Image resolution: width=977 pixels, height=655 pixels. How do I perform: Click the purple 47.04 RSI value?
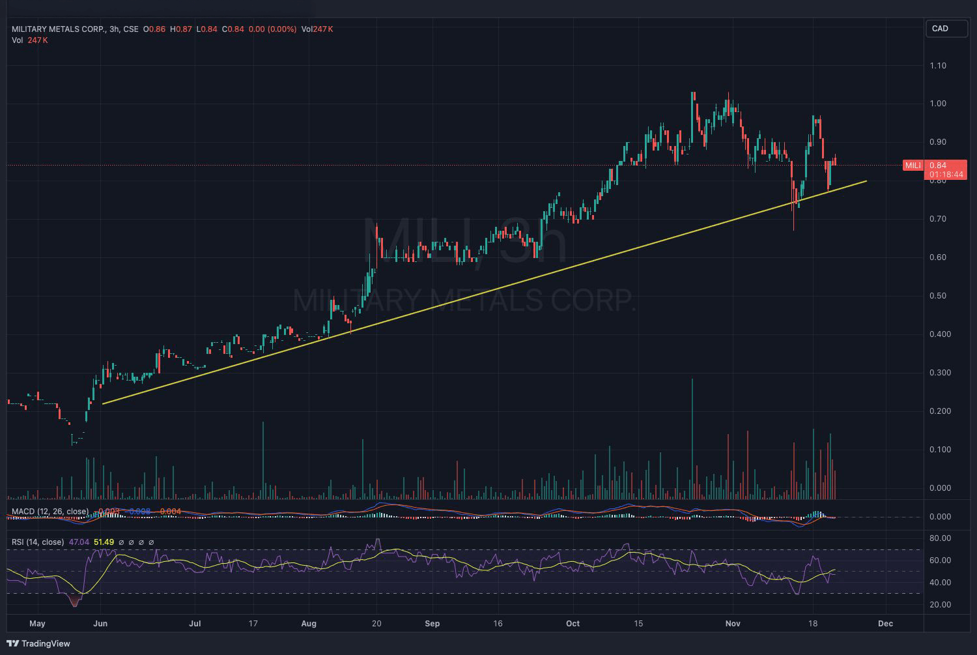(x=79, y=542)
